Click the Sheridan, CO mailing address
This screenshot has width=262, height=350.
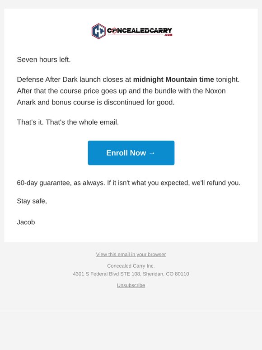(x=131, y=274)
